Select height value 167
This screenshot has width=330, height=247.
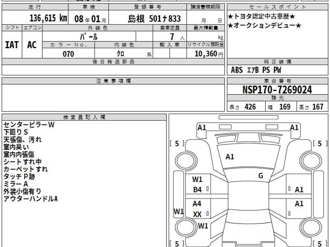pos(318,107)
